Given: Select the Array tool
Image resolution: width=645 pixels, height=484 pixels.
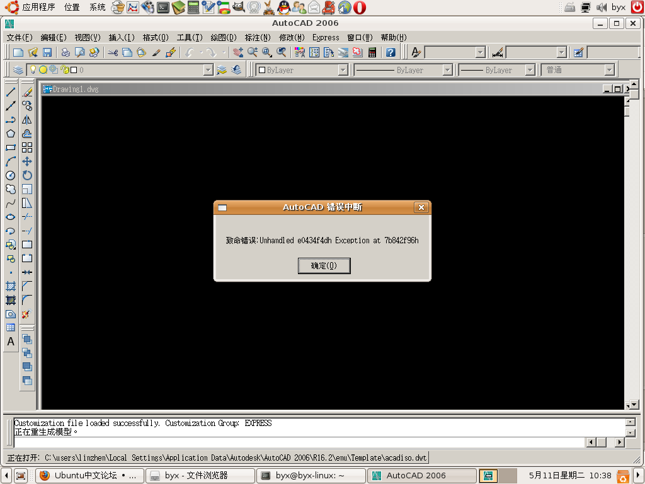Looking at the screenshot, I should (27, 147).
